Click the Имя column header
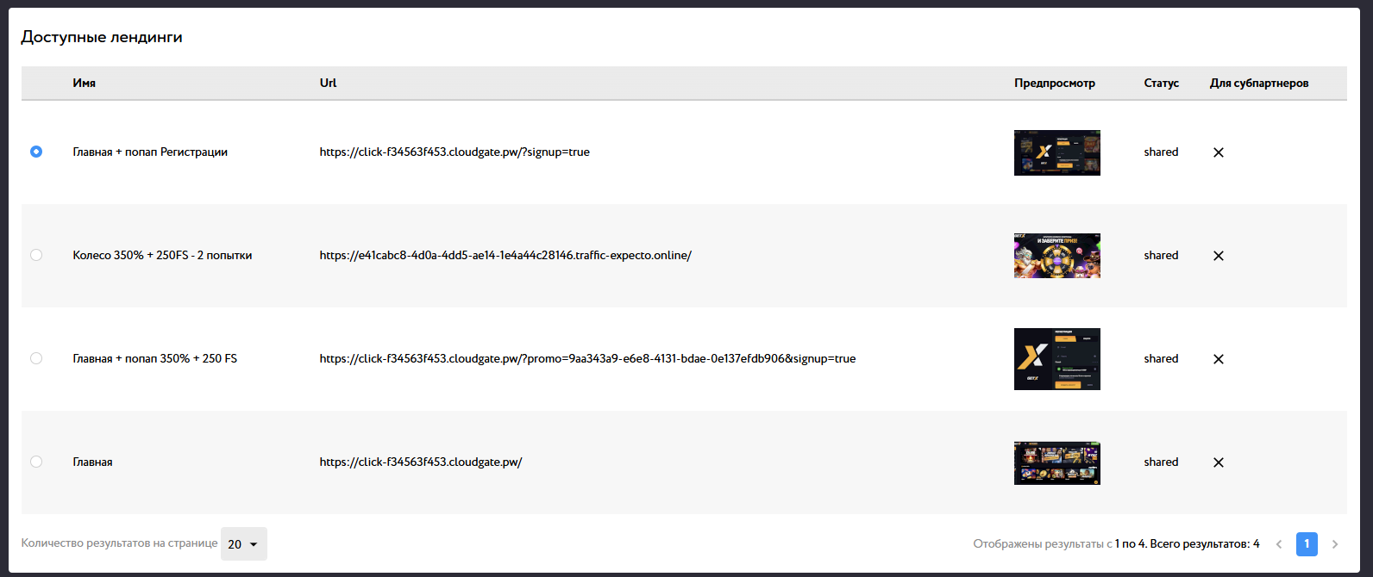This screenshot has width=1373, height=577. pos(85,84)
